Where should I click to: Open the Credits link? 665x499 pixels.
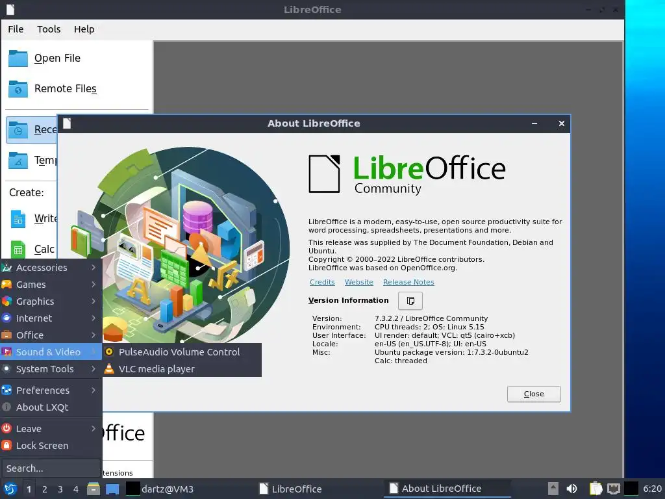coord(322,282)
